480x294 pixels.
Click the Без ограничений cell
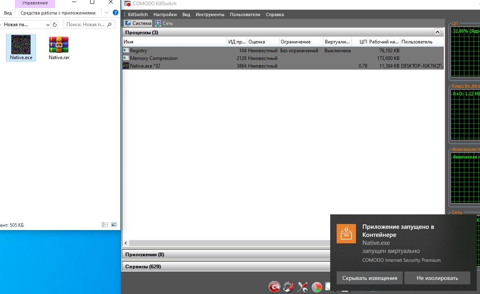coord(299,50)
